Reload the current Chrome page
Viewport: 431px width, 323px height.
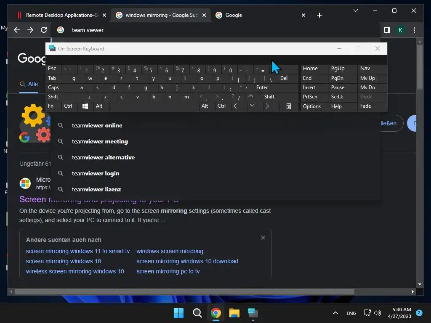(44, 30)
